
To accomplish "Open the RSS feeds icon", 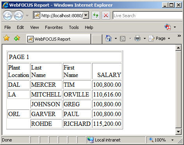I will click(123, 39).
